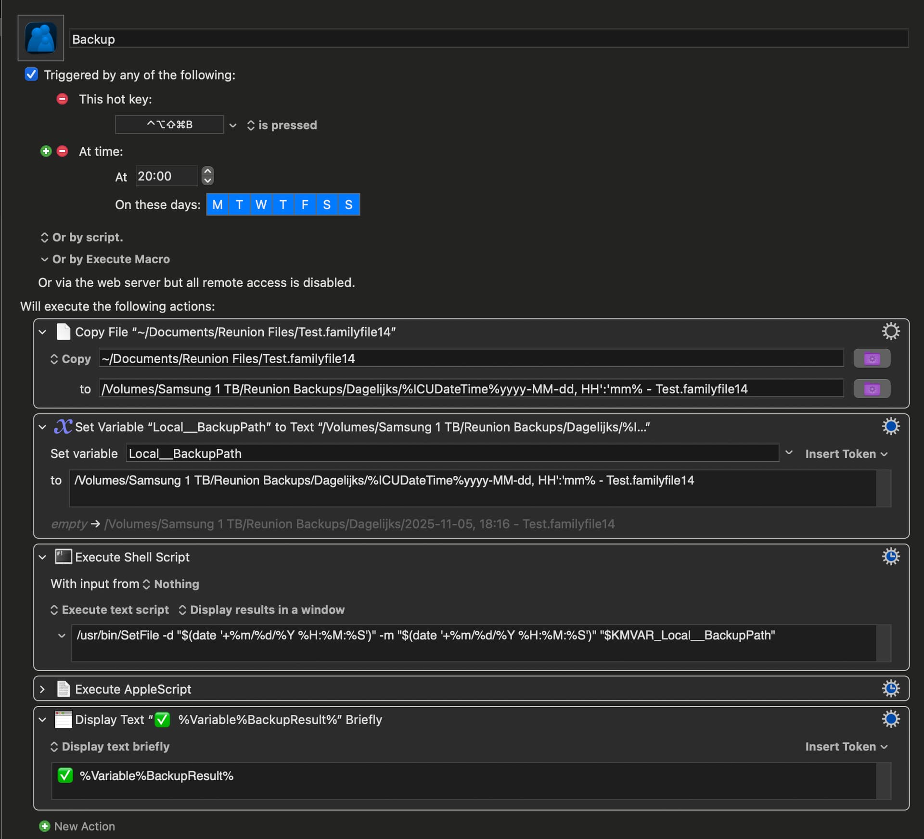The image size is (924, 839).
Task: Open gear menu for Execute AppleScript action
Action: 890,688
